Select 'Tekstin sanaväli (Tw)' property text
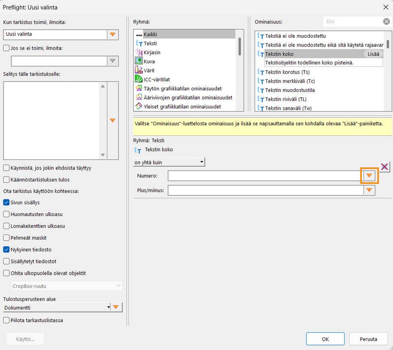393x350 pixels. pos(288,108)
